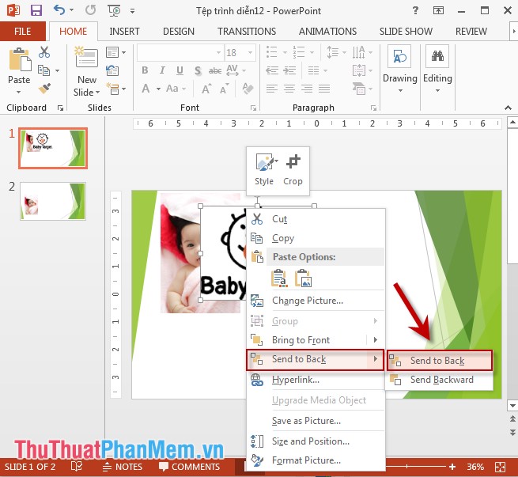
Task: Toggle Justify alignment
Action: (x=324, y=89)
